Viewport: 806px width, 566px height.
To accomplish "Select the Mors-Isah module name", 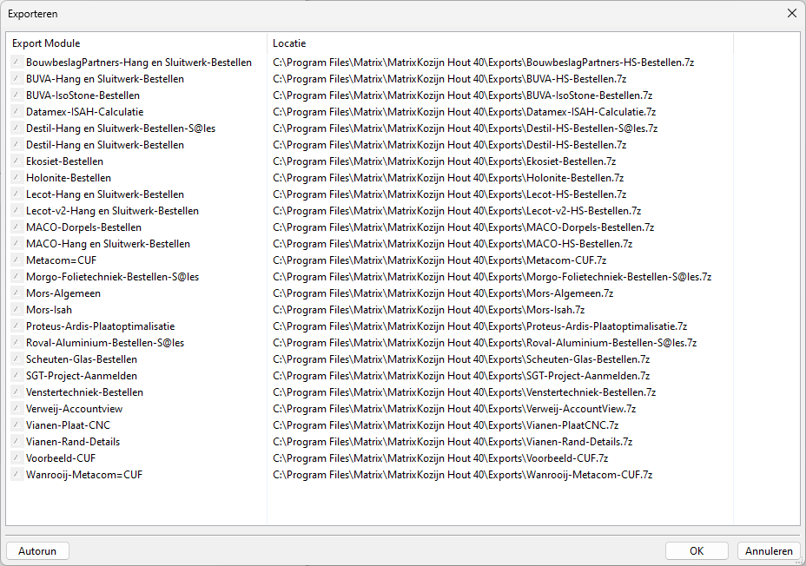I will coord(49,310).
